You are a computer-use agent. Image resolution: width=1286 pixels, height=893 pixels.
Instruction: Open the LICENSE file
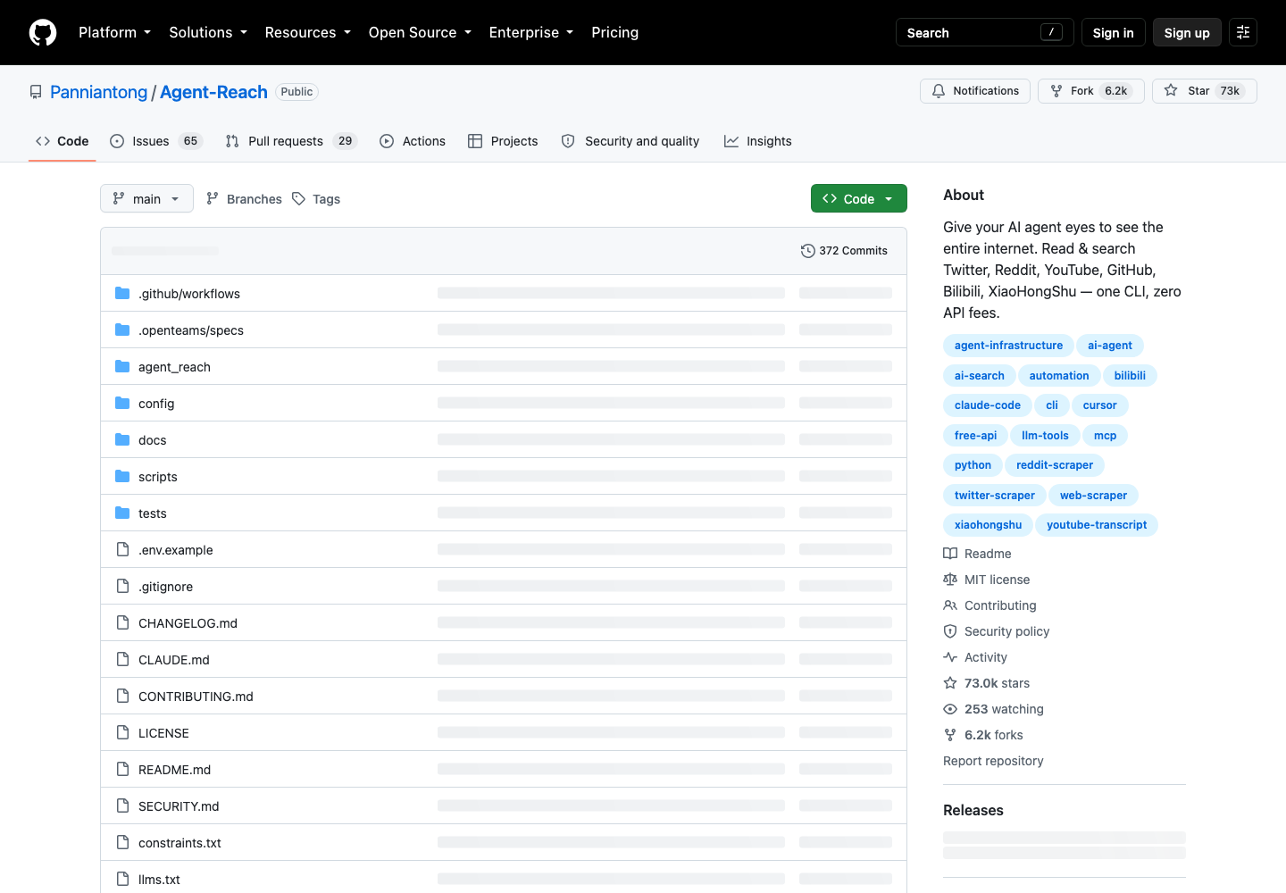[x=163, y=733]
